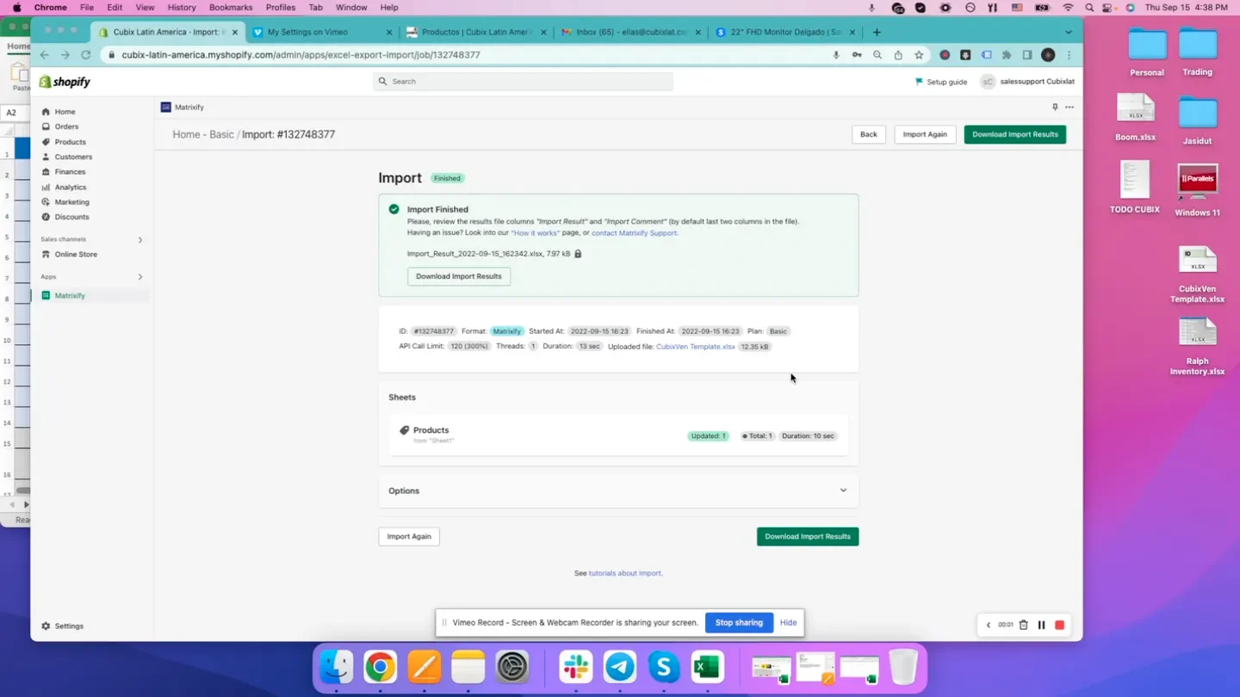Open Marketing section in sidebar
Image resolution: width=1240 pixels, height=697 pixels.
(71, 202)
